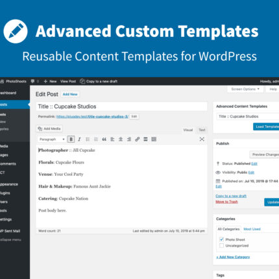Click the permalink Edit button
Image resolution: width=279 pixels, height=279 pixels.
coord(134,116)
